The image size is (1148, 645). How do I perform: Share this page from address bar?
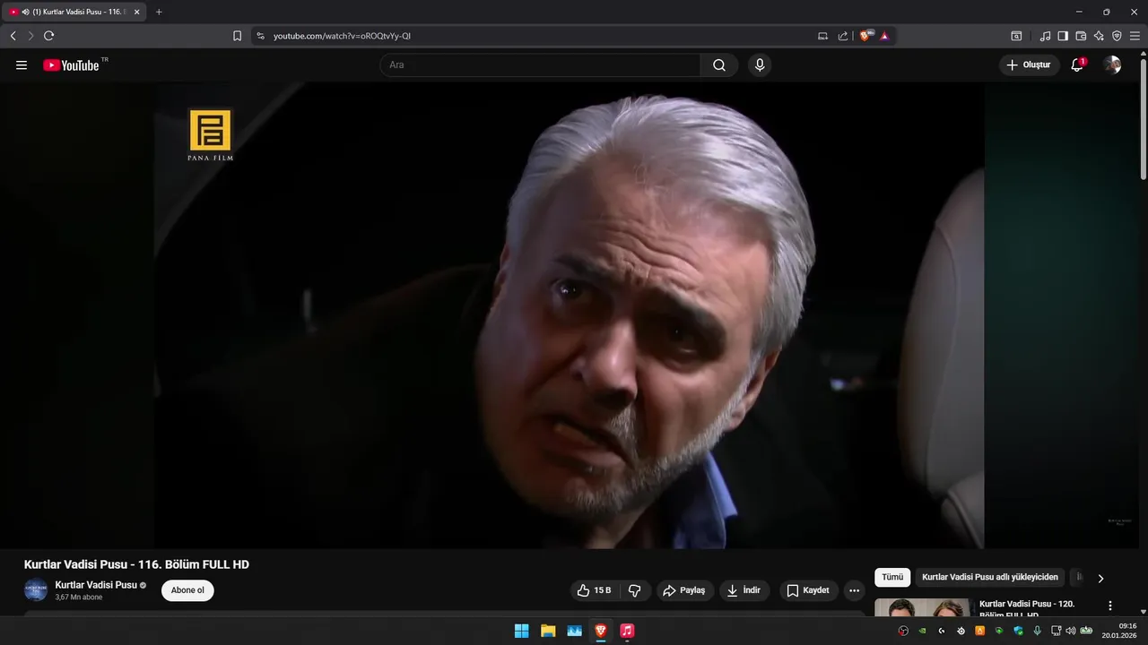tap(843, 36)
